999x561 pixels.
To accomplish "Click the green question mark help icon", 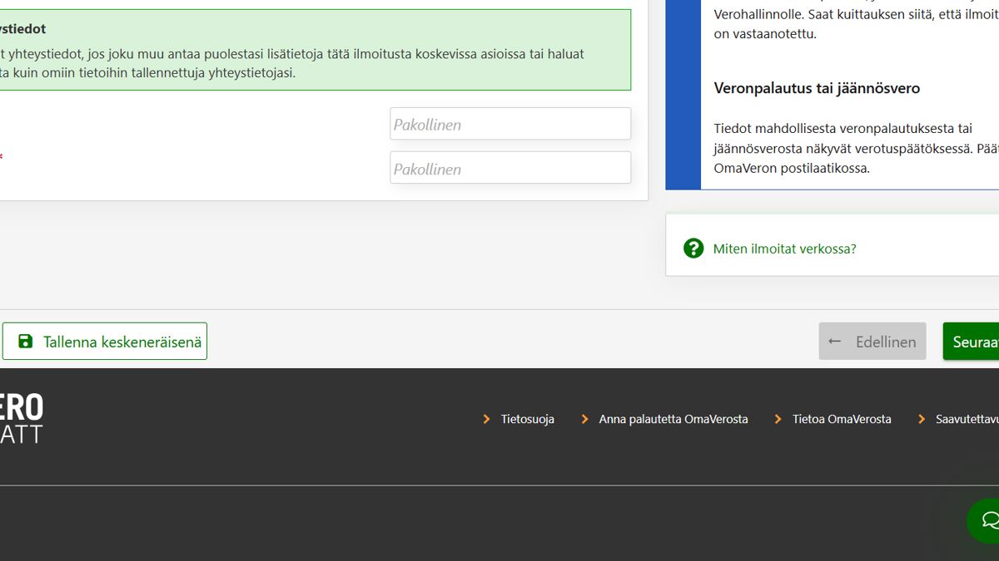I will pyautogui.click(x=693, y=249).
